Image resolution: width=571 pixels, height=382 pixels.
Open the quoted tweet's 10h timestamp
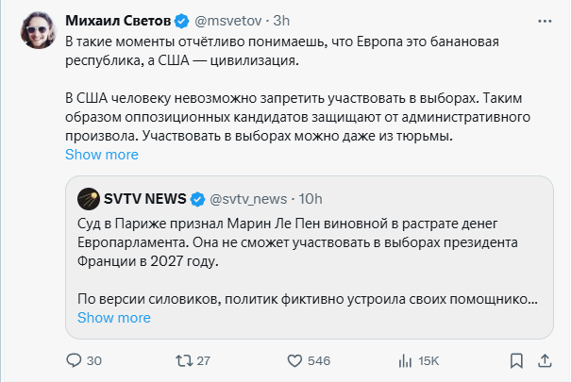(x=310, y=199)
